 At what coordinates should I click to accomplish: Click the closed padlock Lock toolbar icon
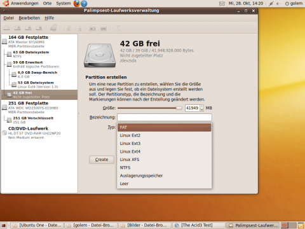[x=78, y=28]
